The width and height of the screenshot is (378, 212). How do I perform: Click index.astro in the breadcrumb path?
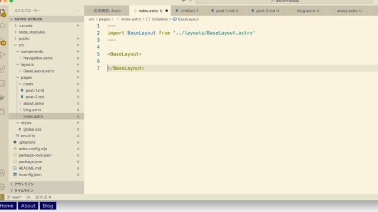point(131,19)
